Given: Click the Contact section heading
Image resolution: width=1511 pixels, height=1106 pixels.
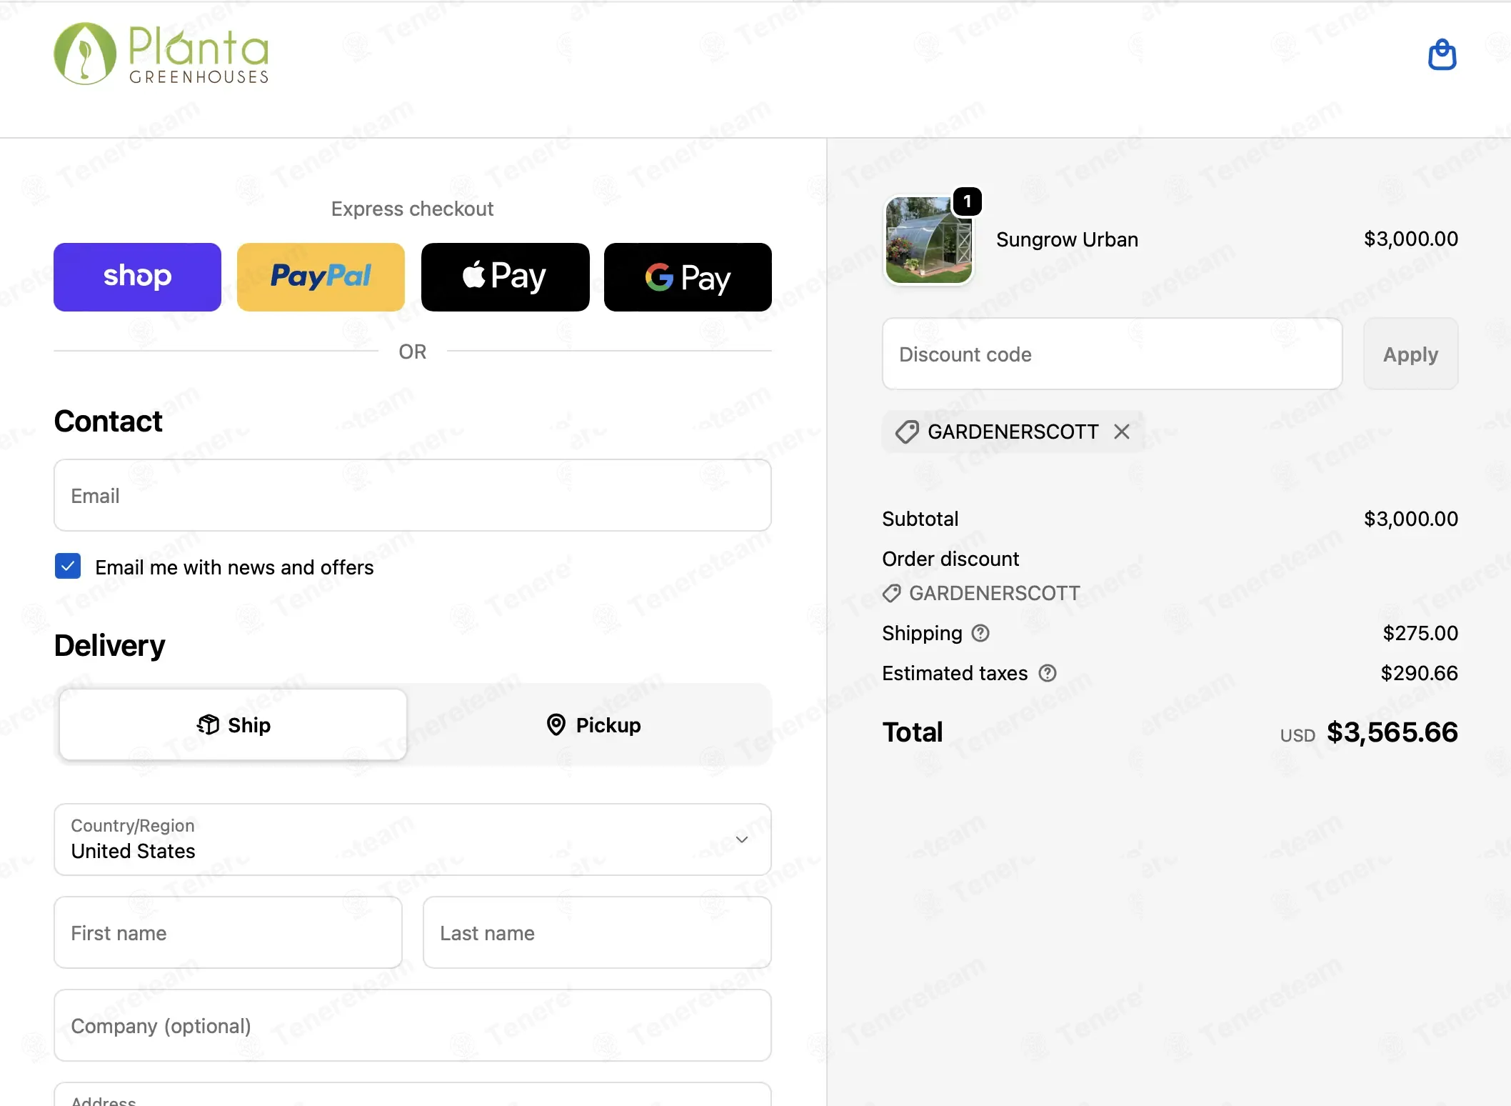Looking at the screenshot, I should tap(108, 421).
